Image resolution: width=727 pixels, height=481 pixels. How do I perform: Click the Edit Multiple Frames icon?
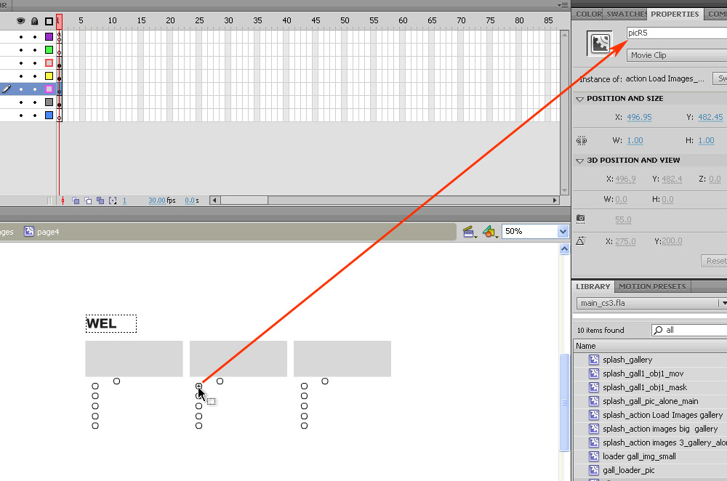100,201
